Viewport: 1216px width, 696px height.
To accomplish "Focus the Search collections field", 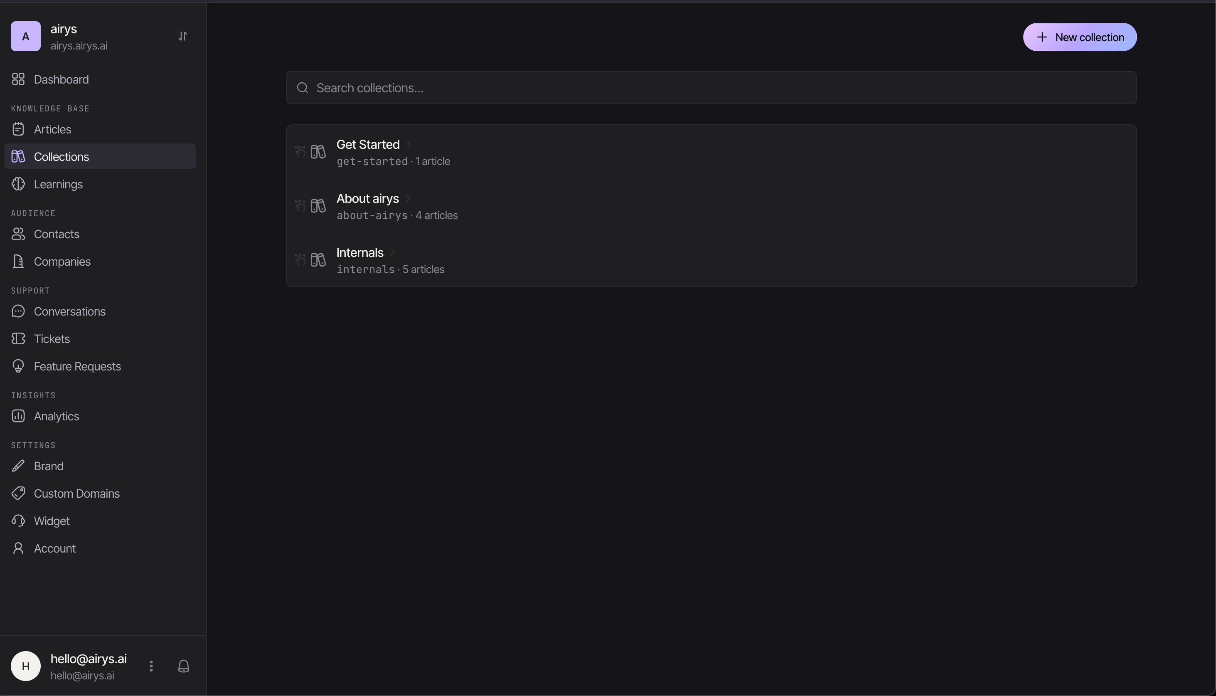I will pos(711,87).
